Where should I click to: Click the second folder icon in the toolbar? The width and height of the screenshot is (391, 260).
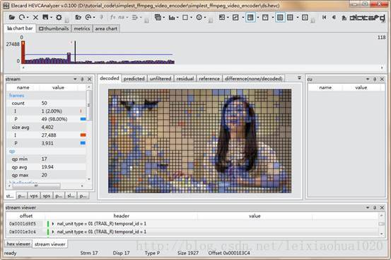click(78, 17)
